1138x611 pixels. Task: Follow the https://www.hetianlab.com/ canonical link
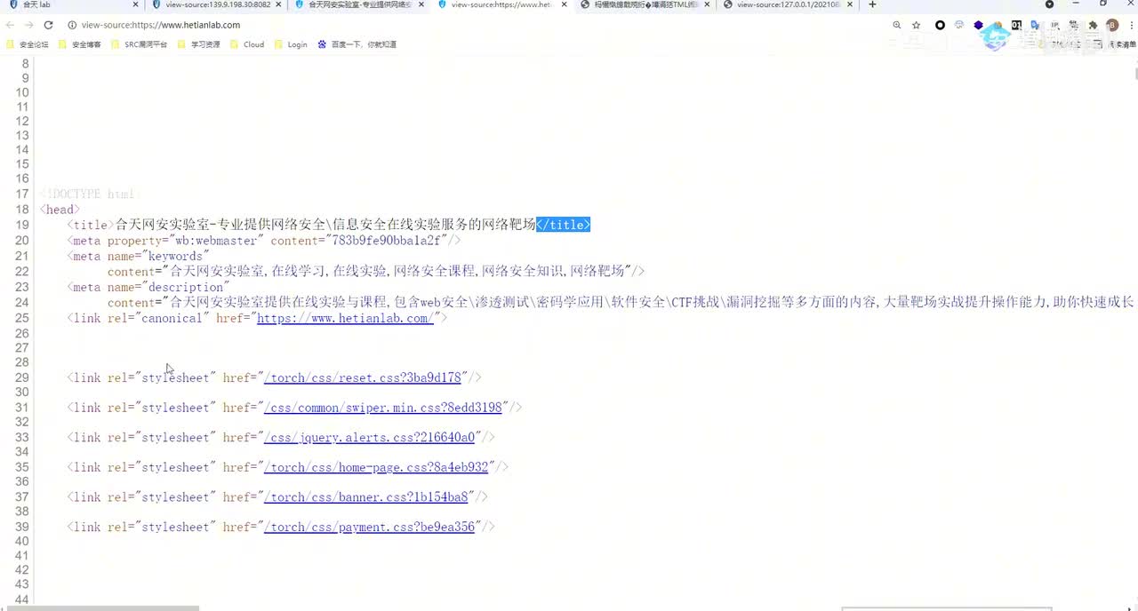345,318
